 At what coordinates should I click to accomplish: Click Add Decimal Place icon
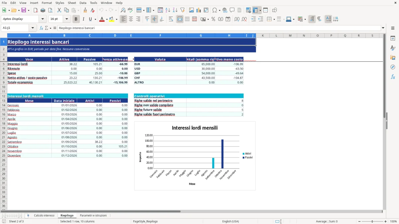(x=237, y=19)
